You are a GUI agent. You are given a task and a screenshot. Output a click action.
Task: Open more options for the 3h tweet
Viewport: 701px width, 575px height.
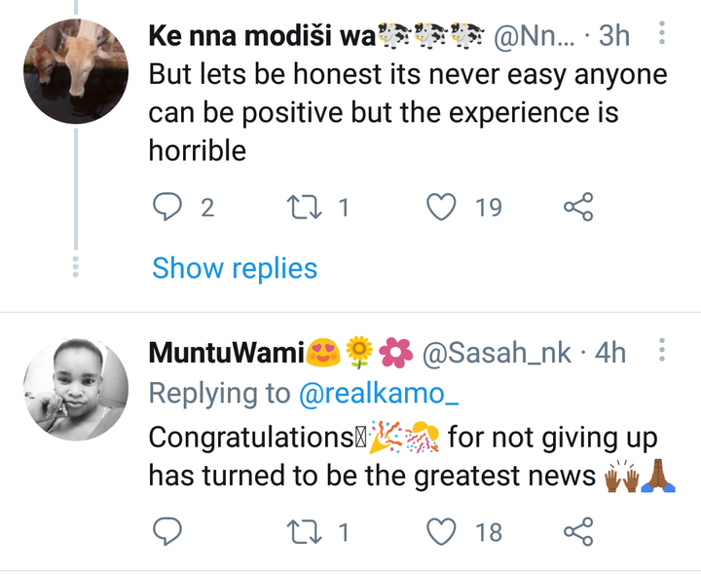(662, 33)
